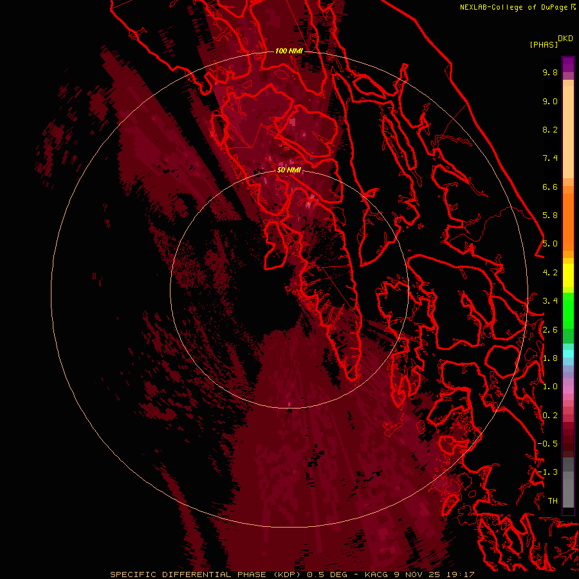This screenshot has width=579, height=579.
Task: Click the -0.5 legend value
Action: [547, 444]
